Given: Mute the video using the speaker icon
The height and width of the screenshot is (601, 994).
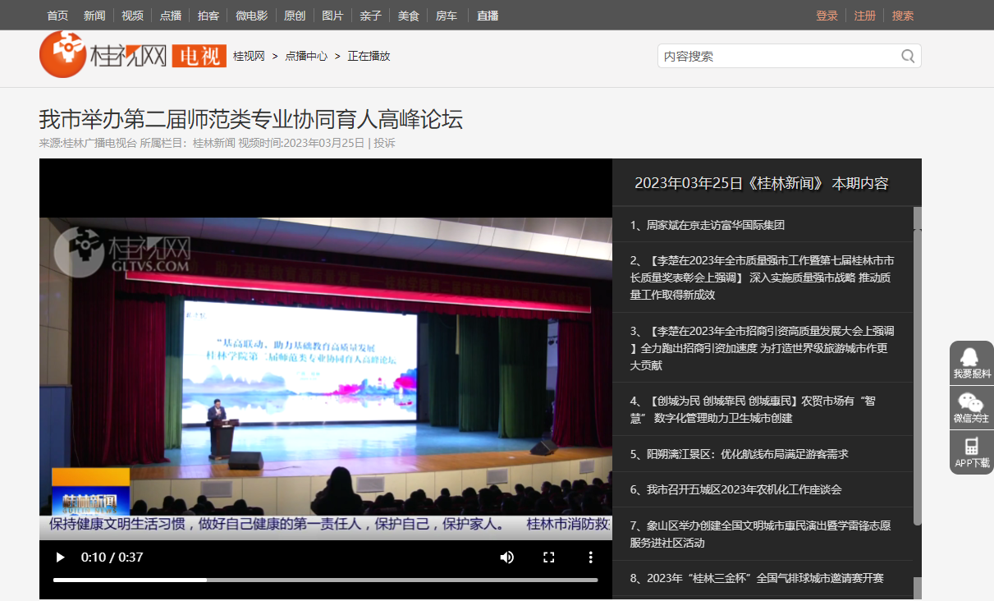Looking at the screenshot, I should coord(507,557).
